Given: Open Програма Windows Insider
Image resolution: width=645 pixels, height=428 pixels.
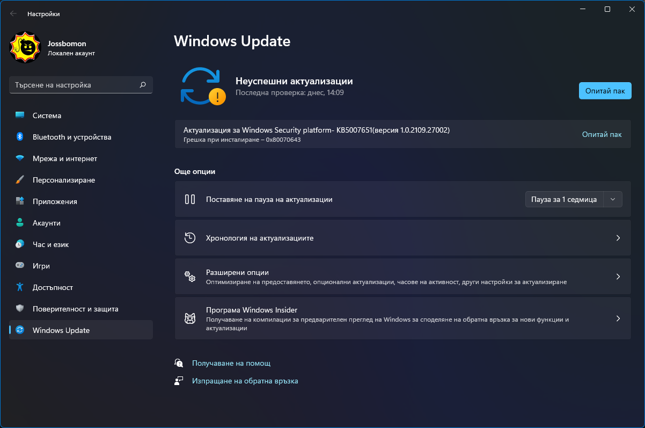Looking at the screenshot, I should pos(402,318).
